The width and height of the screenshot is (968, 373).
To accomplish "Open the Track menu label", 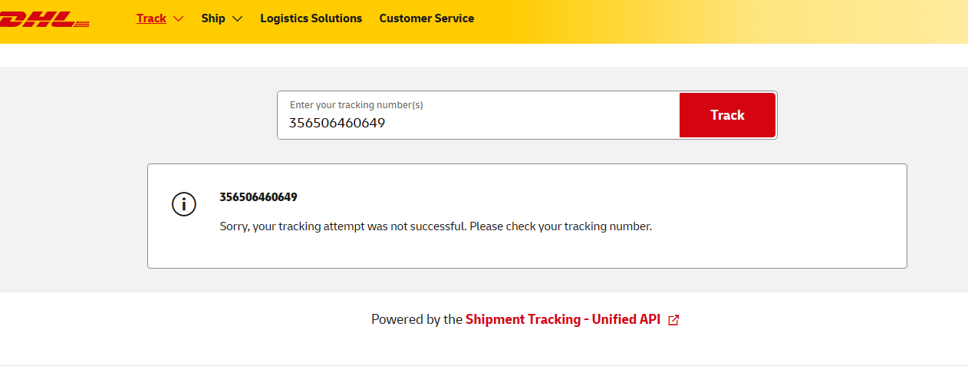I will pos(151,18).
